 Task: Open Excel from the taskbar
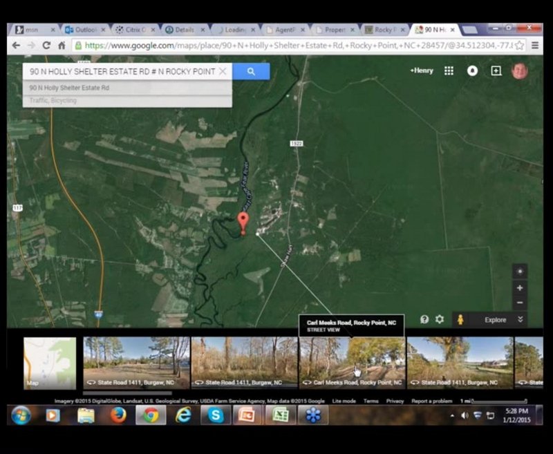[281, 415]
